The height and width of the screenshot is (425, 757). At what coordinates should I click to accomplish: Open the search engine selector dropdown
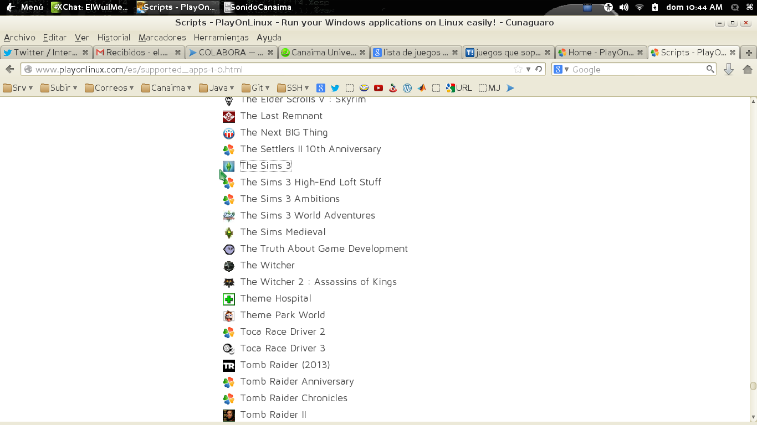point(561,69)
